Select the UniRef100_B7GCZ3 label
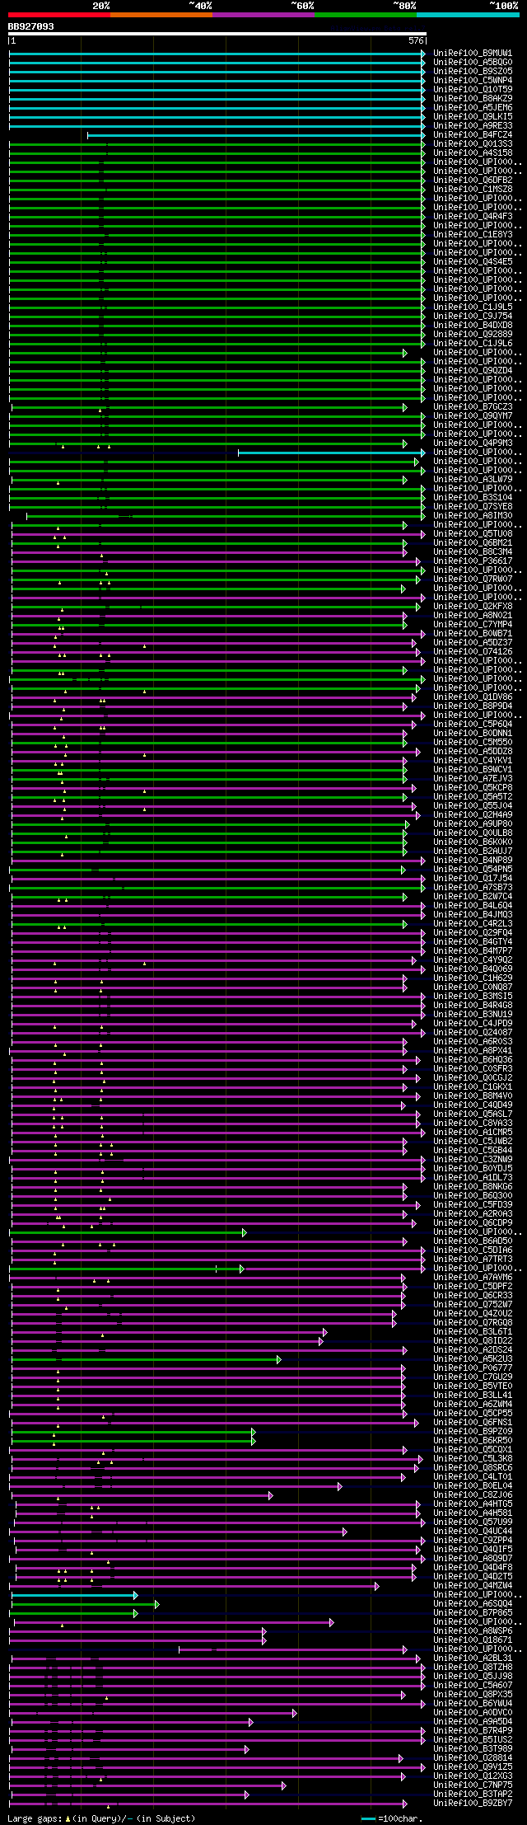This screenshot has width=527, height=1825. pyautogui.click(x=473, y=406)
